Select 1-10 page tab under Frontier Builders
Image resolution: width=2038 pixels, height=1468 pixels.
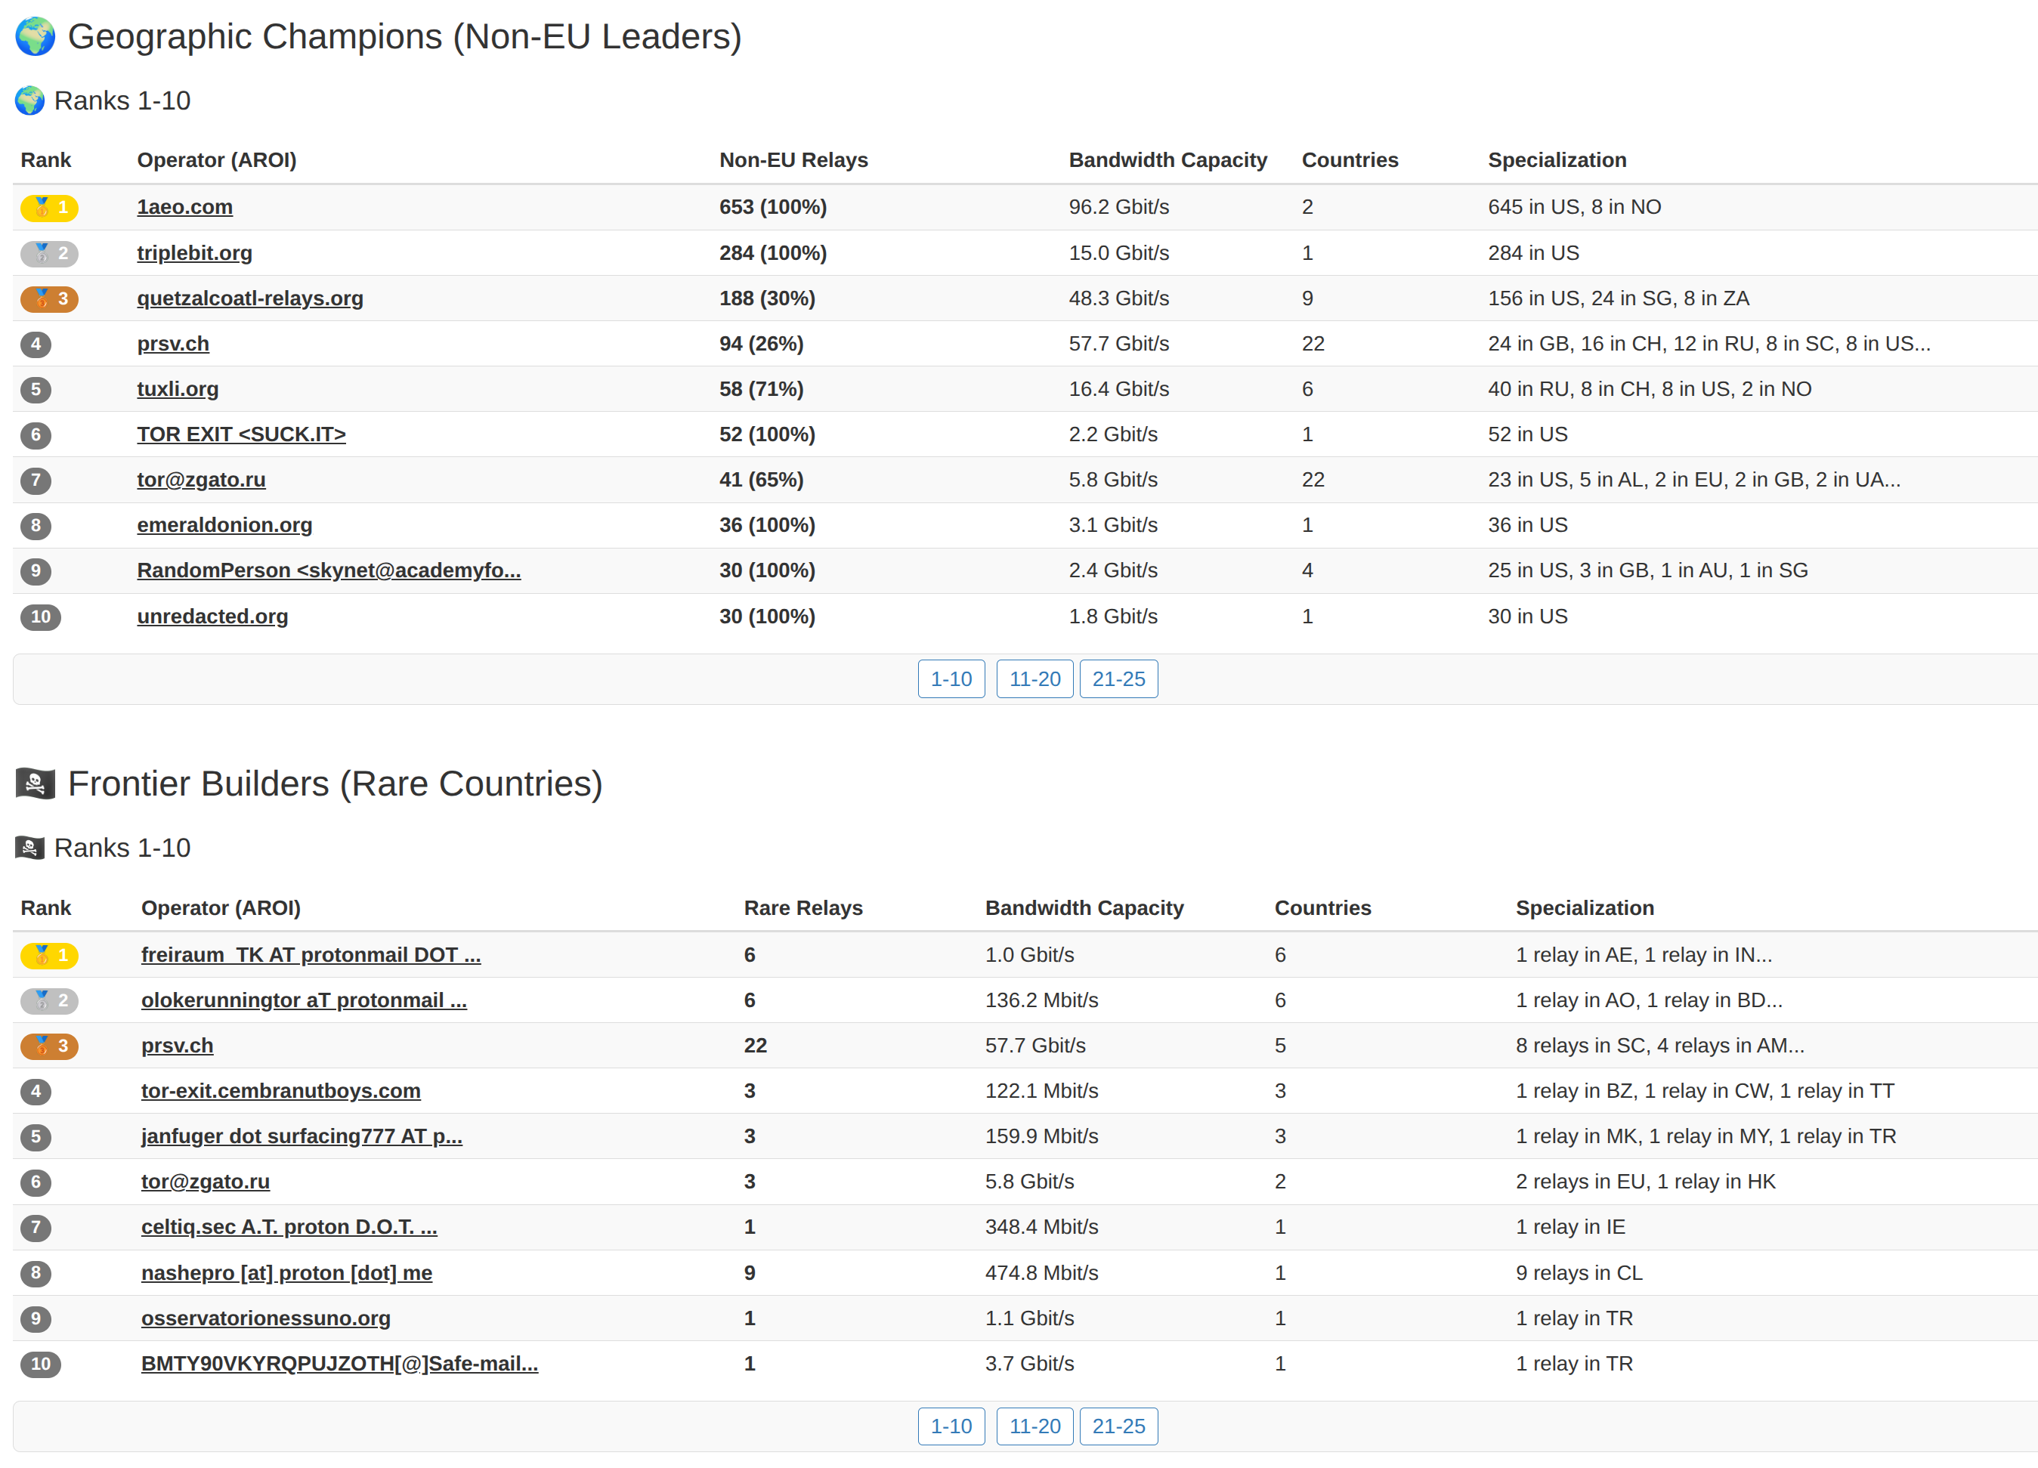pos(951,1426)
